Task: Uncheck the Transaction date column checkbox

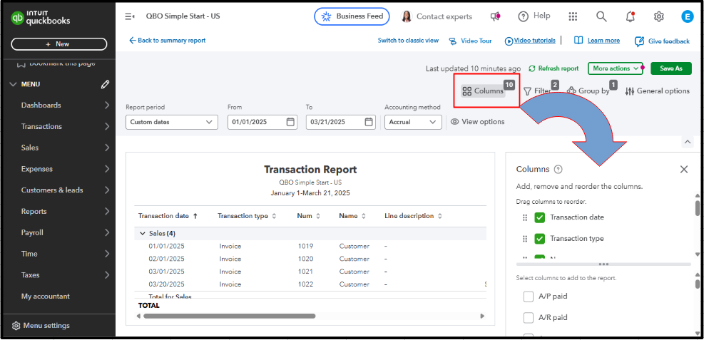Action: [540, 217]
